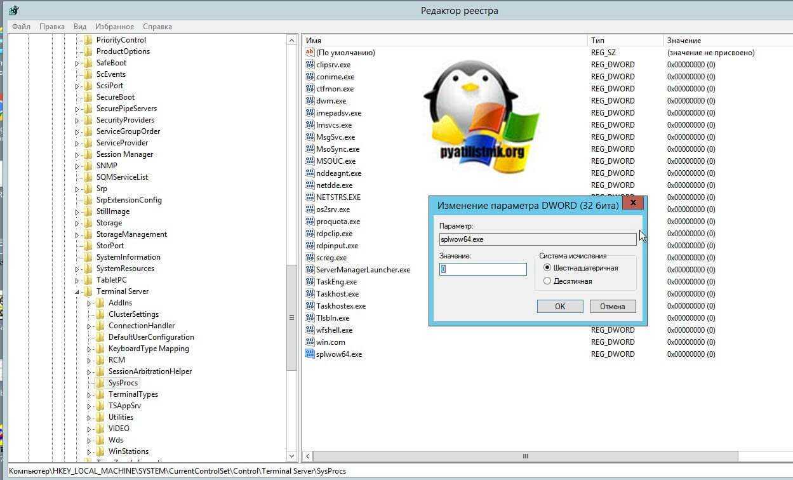Click the SysProcs folder icon
Image resolution: width=793 pixels, height=480 pixels.
[100, 383]
